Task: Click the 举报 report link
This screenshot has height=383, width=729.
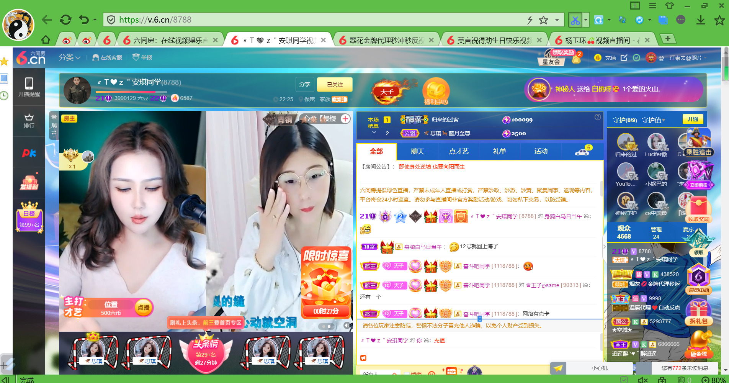Action: (142, 57)
